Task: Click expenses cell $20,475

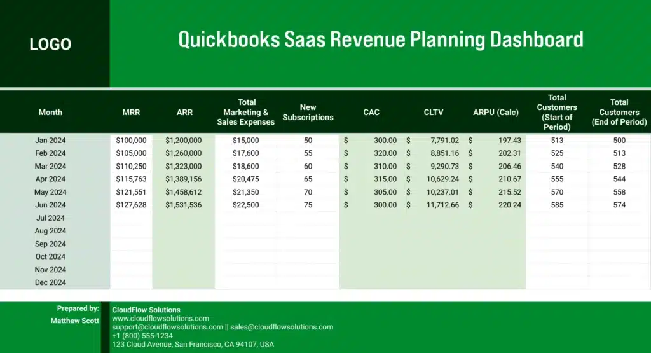Action: (x=246, y=179)
